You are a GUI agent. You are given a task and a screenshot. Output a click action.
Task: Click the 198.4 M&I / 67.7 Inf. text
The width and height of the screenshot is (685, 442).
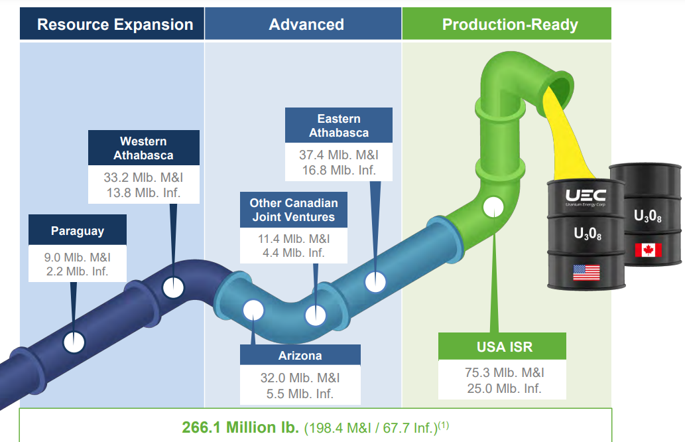[371, 427]
